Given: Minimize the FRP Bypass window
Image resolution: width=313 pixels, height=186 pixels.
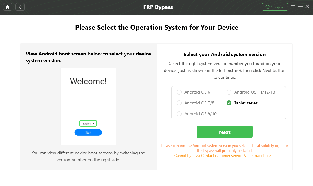Looking at the screenshot, I should pyautogui.click(x=300, y=7).
